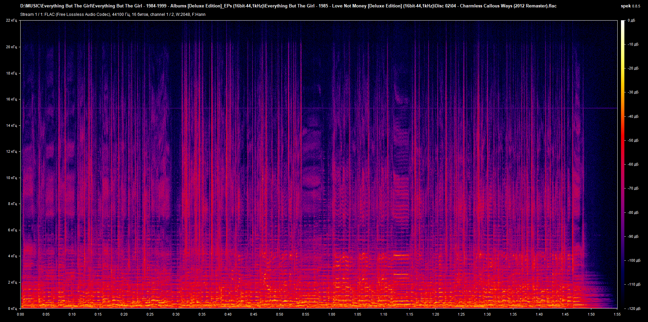648x322 pixels.
Task: Click the 0 дБ level label
Action: (x=631, y=21)
